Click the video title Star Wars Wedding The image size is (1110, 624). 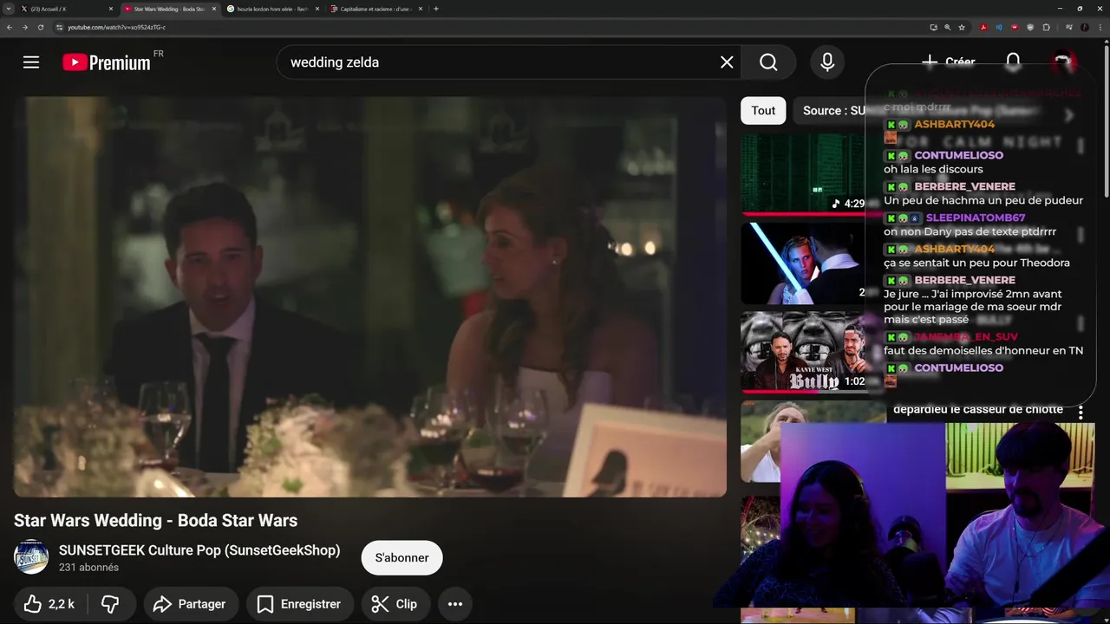point(156,520)
